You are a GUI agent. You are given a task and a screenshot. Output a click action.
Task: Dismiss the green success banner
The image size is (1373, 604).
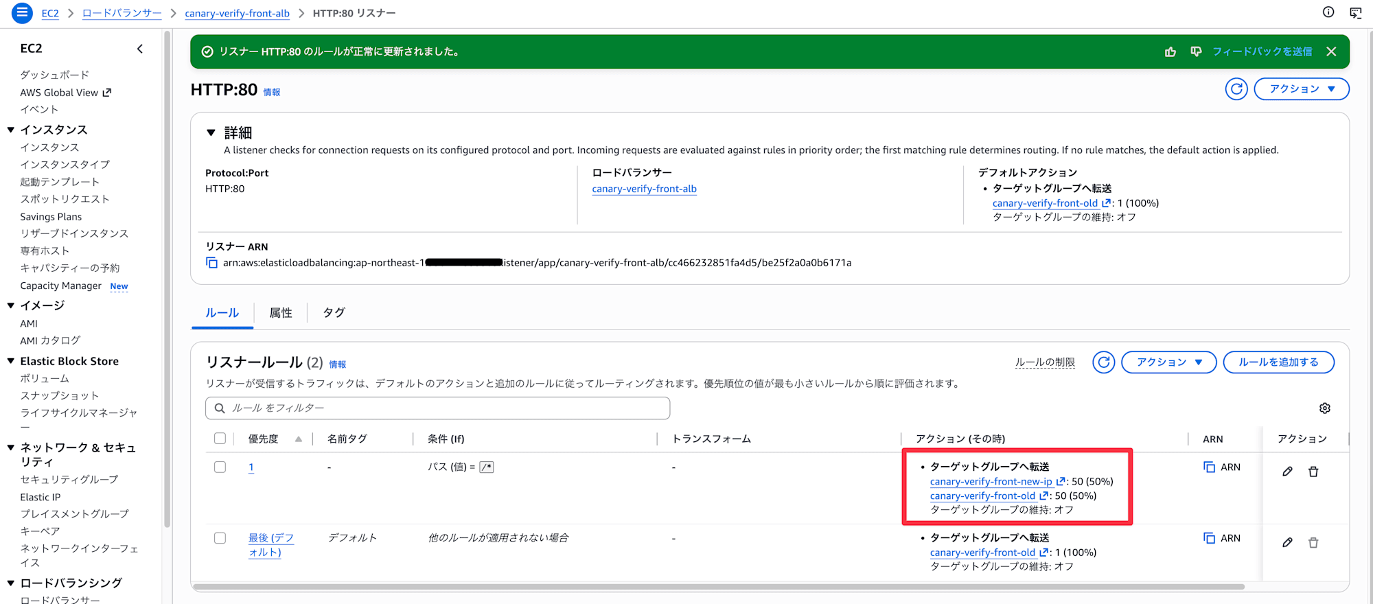pyautogui.click(x=1331, y=51)
